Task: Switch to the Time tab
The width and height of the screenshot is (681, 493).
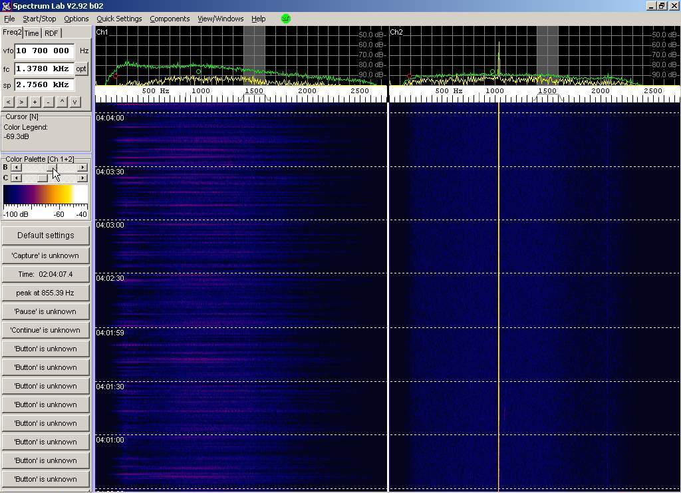Action: pyautogui.click(x=32, y=33)
